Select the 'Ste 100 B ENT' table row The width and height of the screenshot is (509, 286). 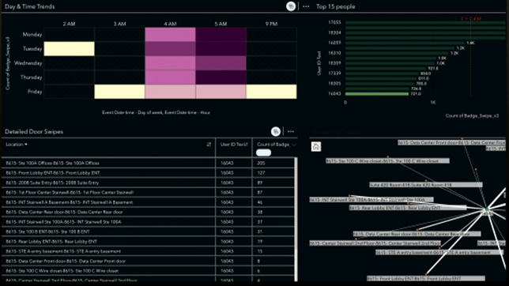tap(148, 231)
